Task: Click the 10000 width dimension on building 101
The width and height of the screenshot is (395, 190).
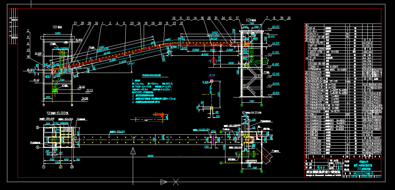Action: pos(57,33)
